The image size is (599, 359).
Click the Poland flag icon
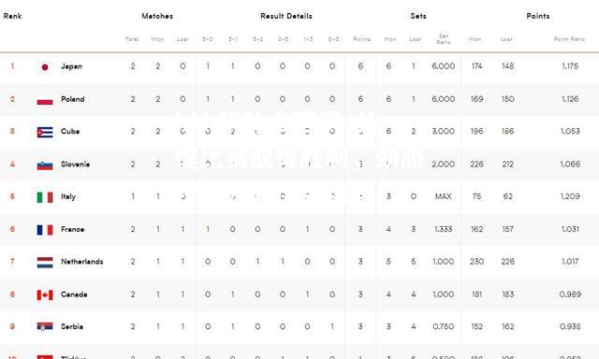(x=45, y=100)
